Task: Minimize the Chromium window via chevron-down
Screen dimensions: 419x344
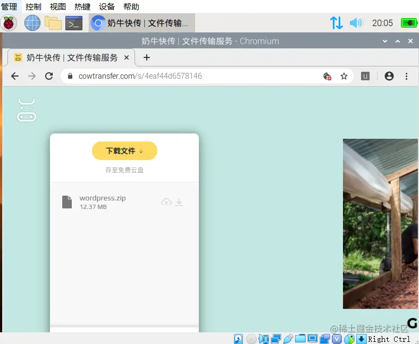Action: pos(385,41)
